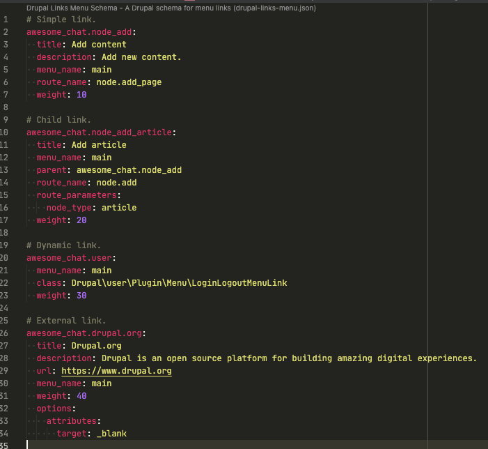488x449 pixels.
Task: Place cursor on empty line 35
Action: [209, 445]
